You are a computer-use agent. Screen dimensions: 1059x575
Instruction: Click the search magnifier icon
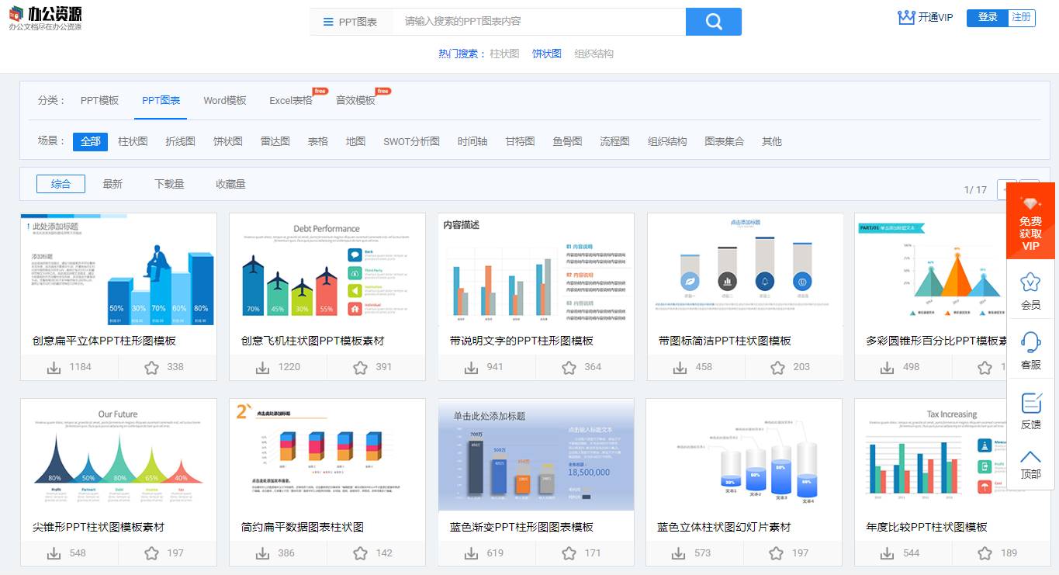tap(713, 22)
